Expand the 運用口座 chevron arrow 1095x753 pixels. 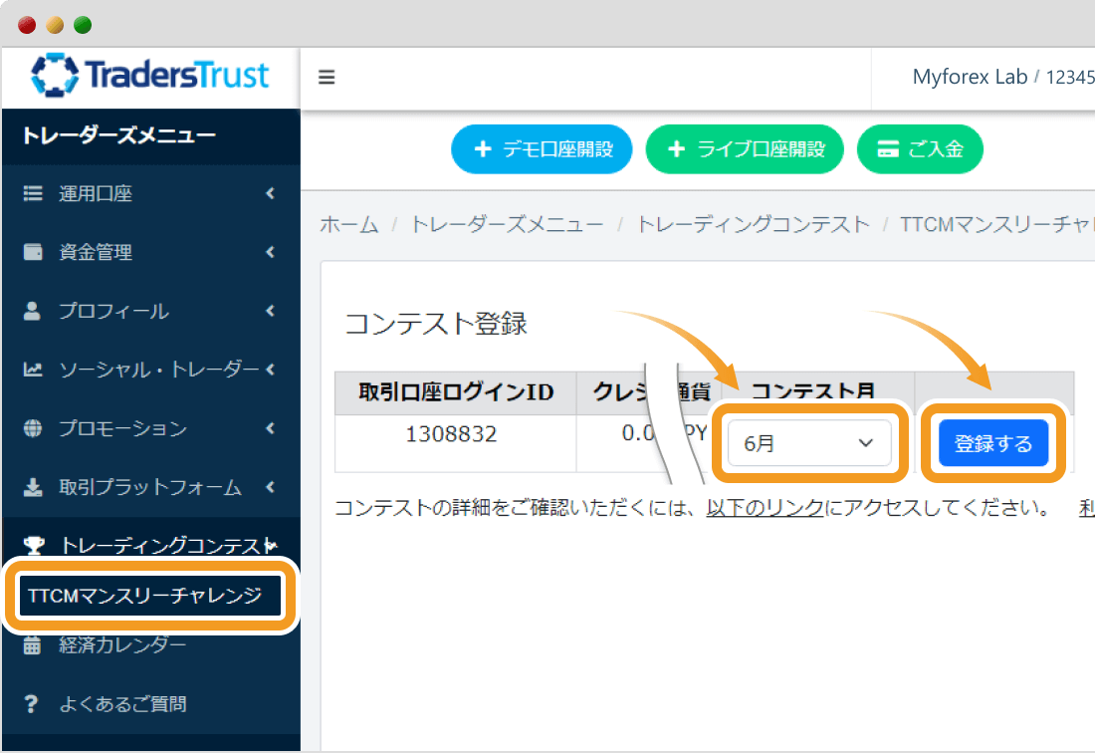click(x=270, y=194)
